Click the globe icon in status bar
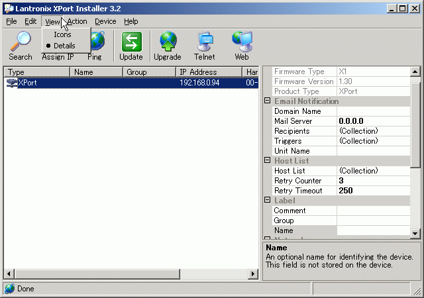The width and height of the screenshot is (424, 298). [x=10, y=289]
